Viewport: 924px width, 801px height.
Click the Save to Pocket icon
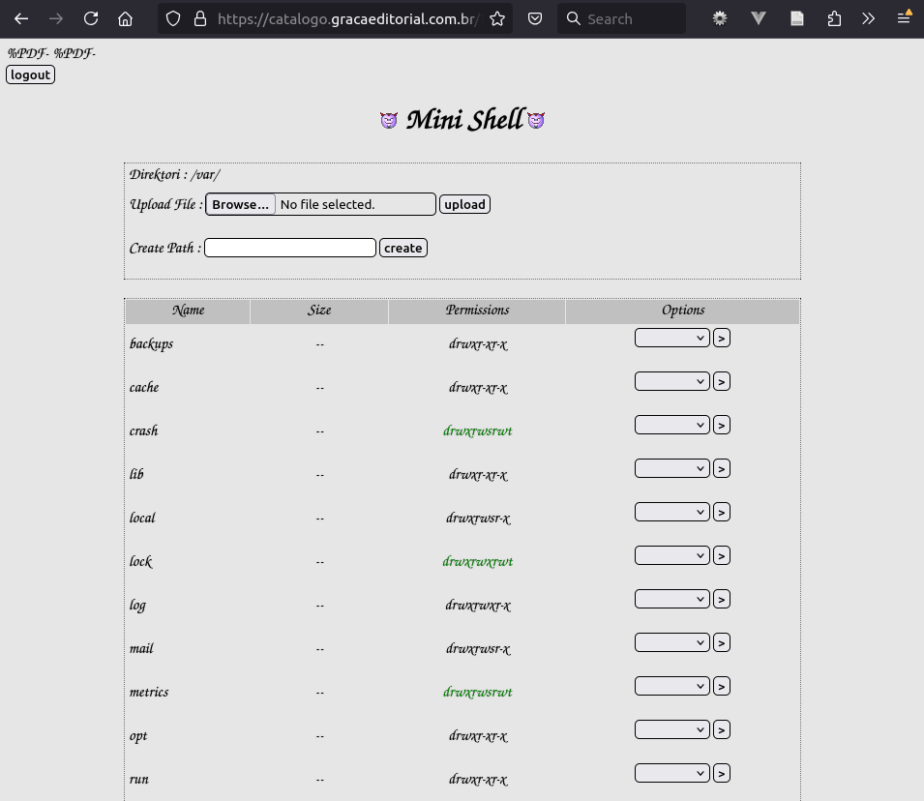click(x=534, y=18)
